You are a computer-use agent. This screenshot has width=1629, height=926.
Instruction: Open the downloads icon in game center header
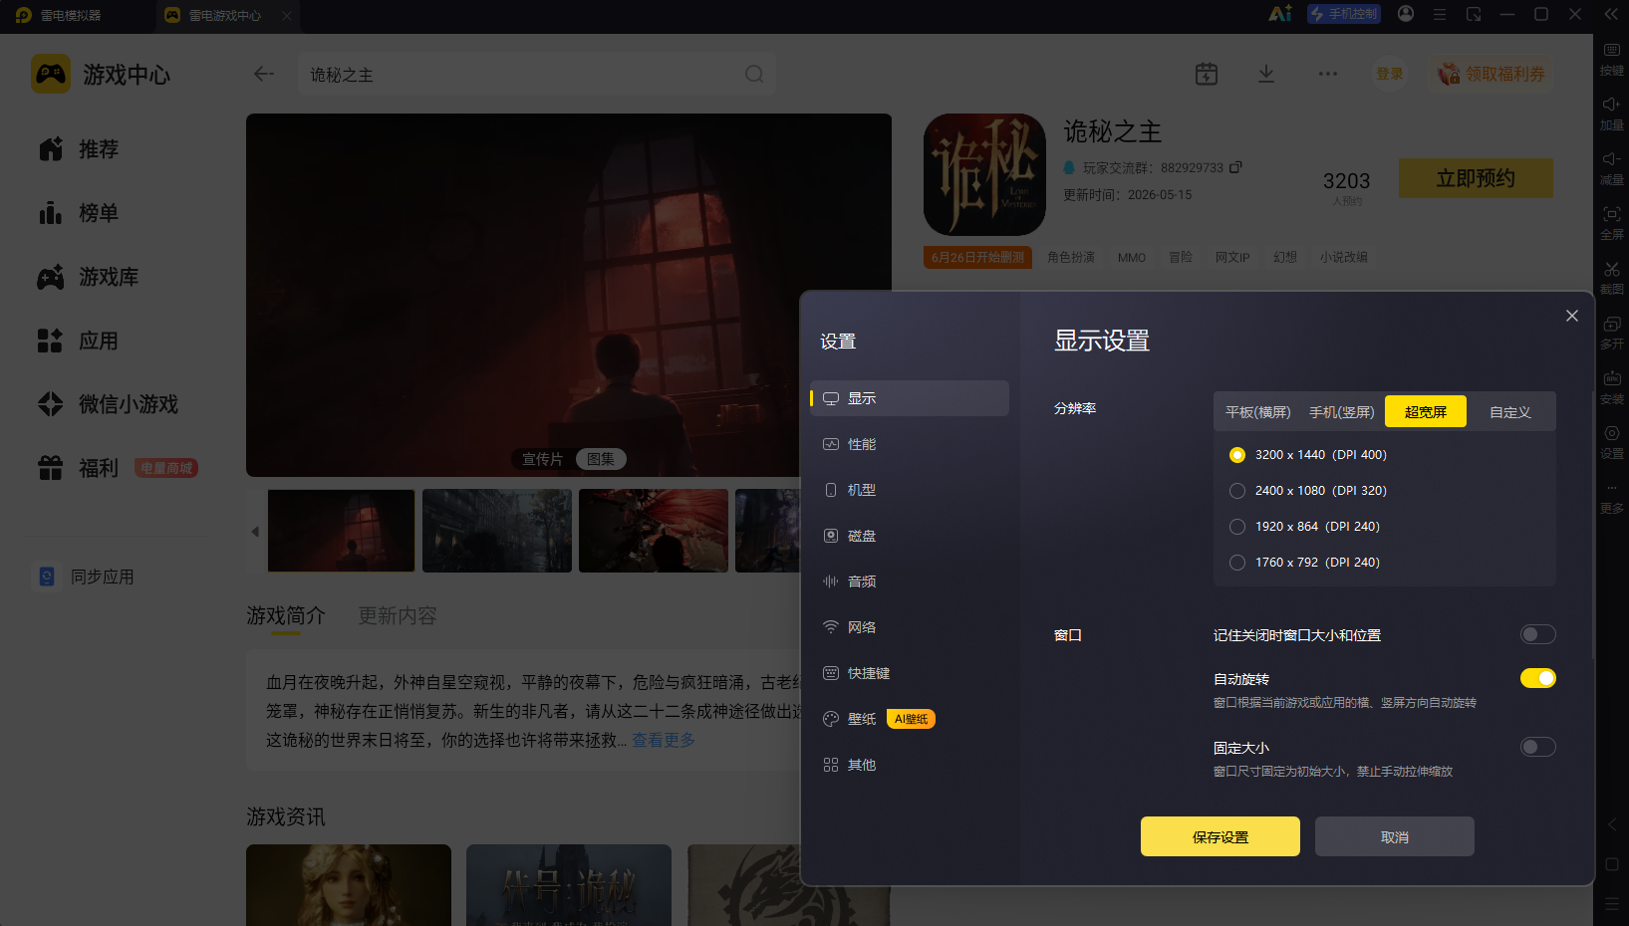coord(1266,74)
